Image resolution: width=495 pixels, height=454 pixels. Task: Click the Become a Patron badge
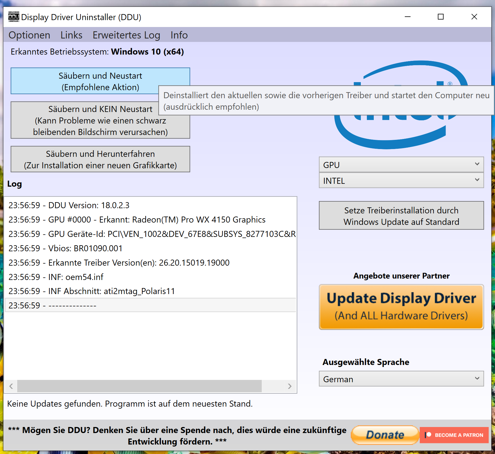pos(454,435)
